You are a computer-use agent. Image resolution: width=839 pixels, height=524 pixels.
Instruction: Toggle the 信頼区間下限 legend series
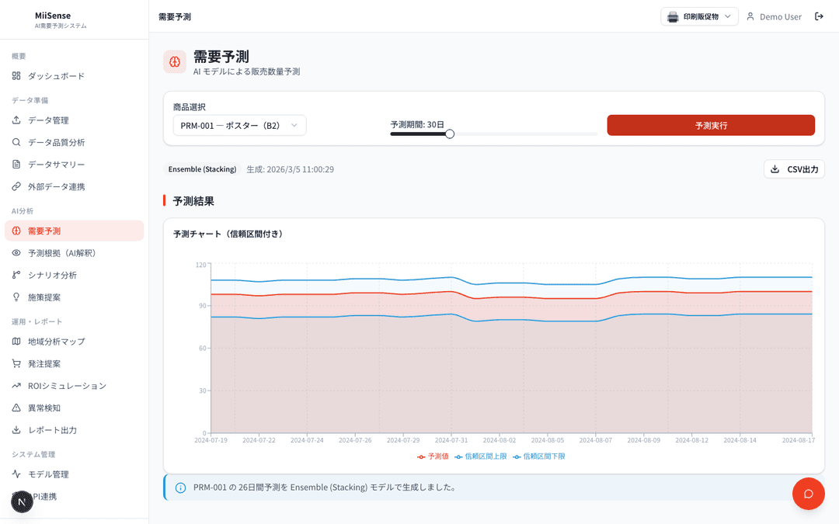pos(539,456)
